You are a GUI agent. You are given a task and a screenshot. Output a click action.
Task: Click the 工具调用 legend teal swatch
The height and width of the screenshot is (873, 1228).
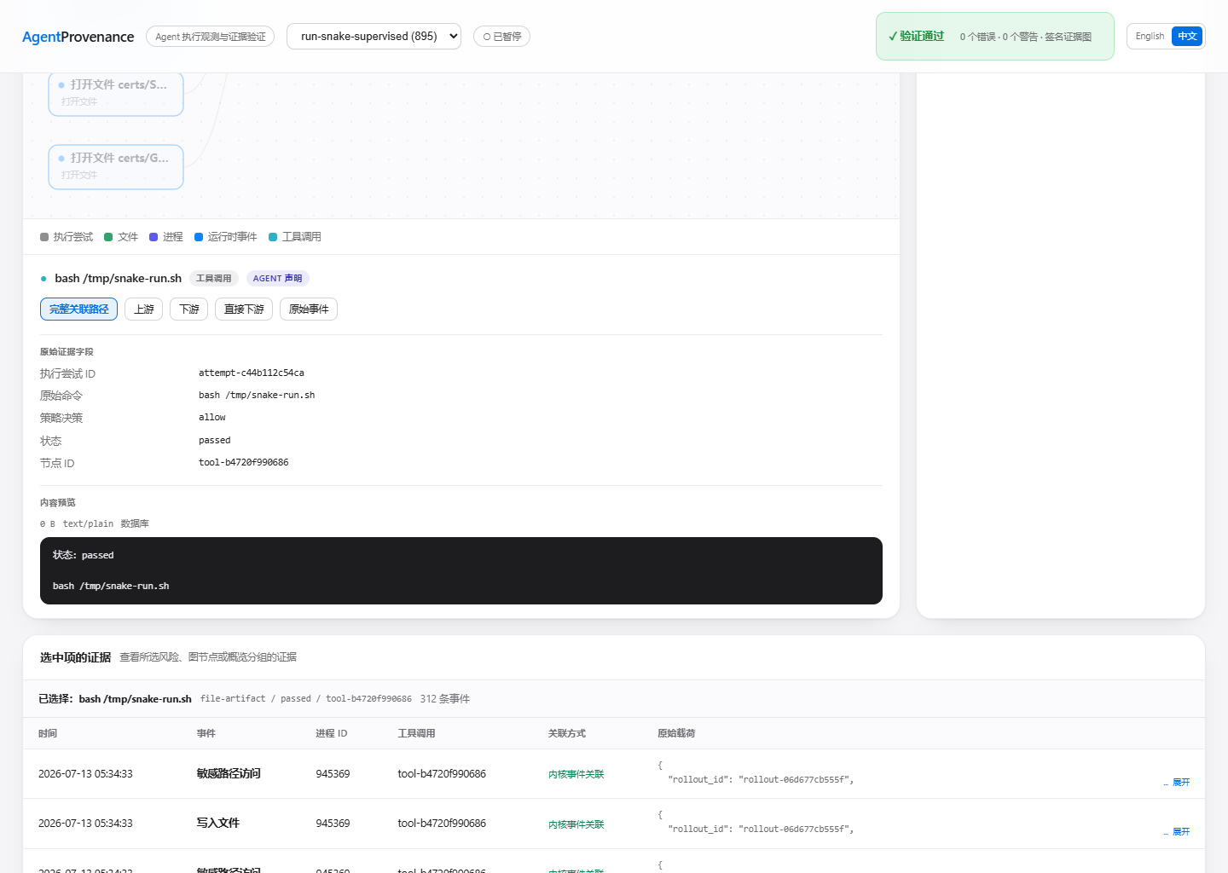pos(273,237)
